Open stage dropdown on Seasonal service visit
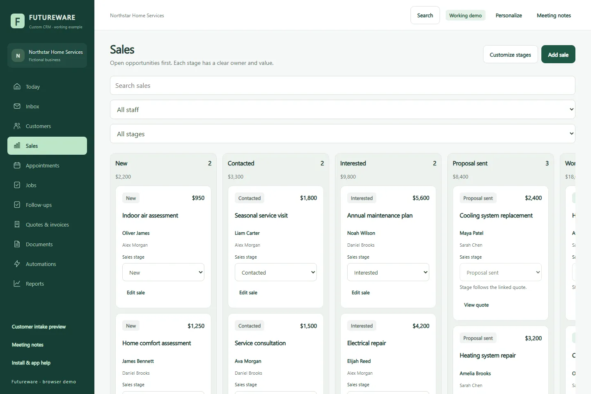Image resolution: width=591 pixels, height=394 pixels. coord(276,272)
